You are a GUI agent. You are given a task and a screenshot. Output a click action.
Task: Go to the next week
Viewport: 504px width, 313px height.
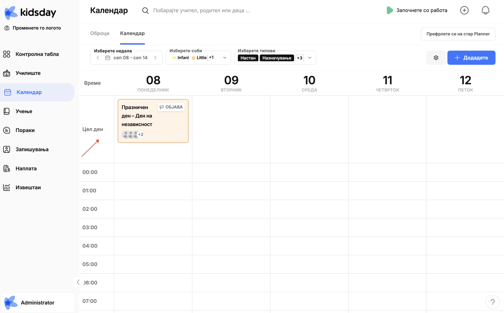point(155,58)
